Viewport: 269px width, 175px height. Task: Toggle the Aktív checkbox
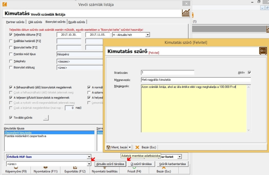click(249, 72)
